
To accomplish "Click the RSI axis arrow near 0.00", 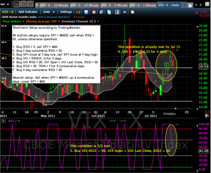I will (197, 171).
